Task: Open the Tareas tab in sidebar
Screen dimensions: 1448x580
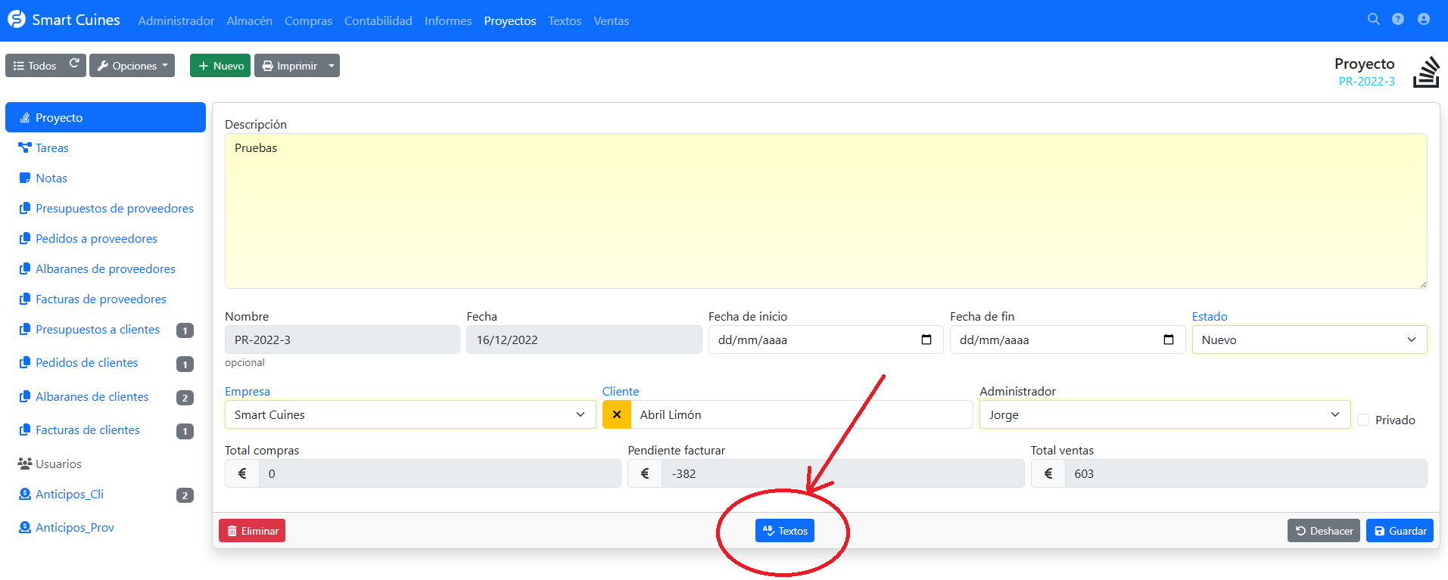Action: pos(51,147)
